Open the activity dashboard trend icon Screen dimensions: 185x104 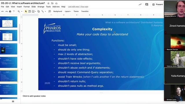[x=140, y=5]
